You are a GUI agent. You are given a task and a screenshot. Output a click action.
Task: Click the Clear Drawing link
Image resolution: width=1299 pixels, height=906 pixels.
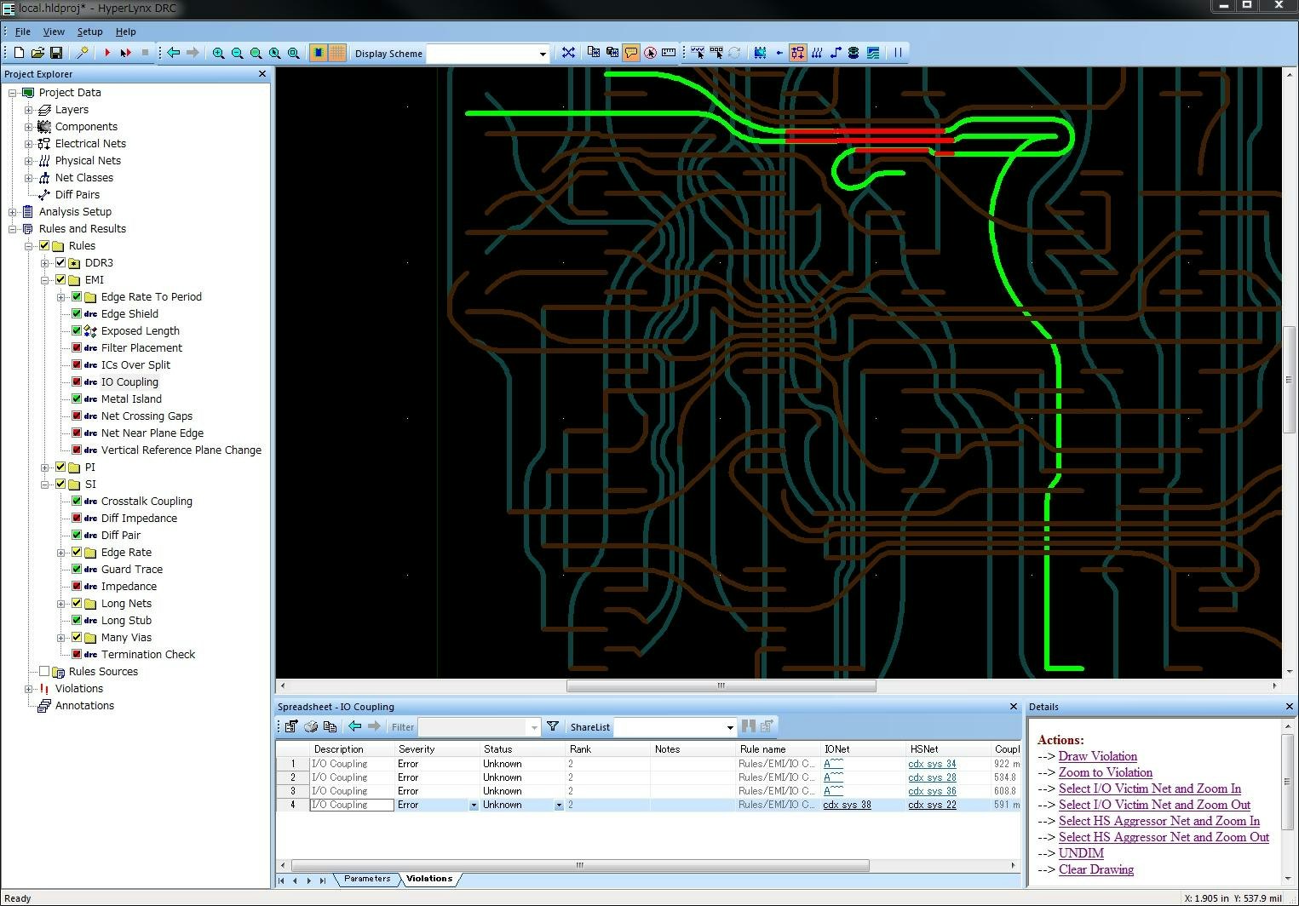tap(1095, 869)
